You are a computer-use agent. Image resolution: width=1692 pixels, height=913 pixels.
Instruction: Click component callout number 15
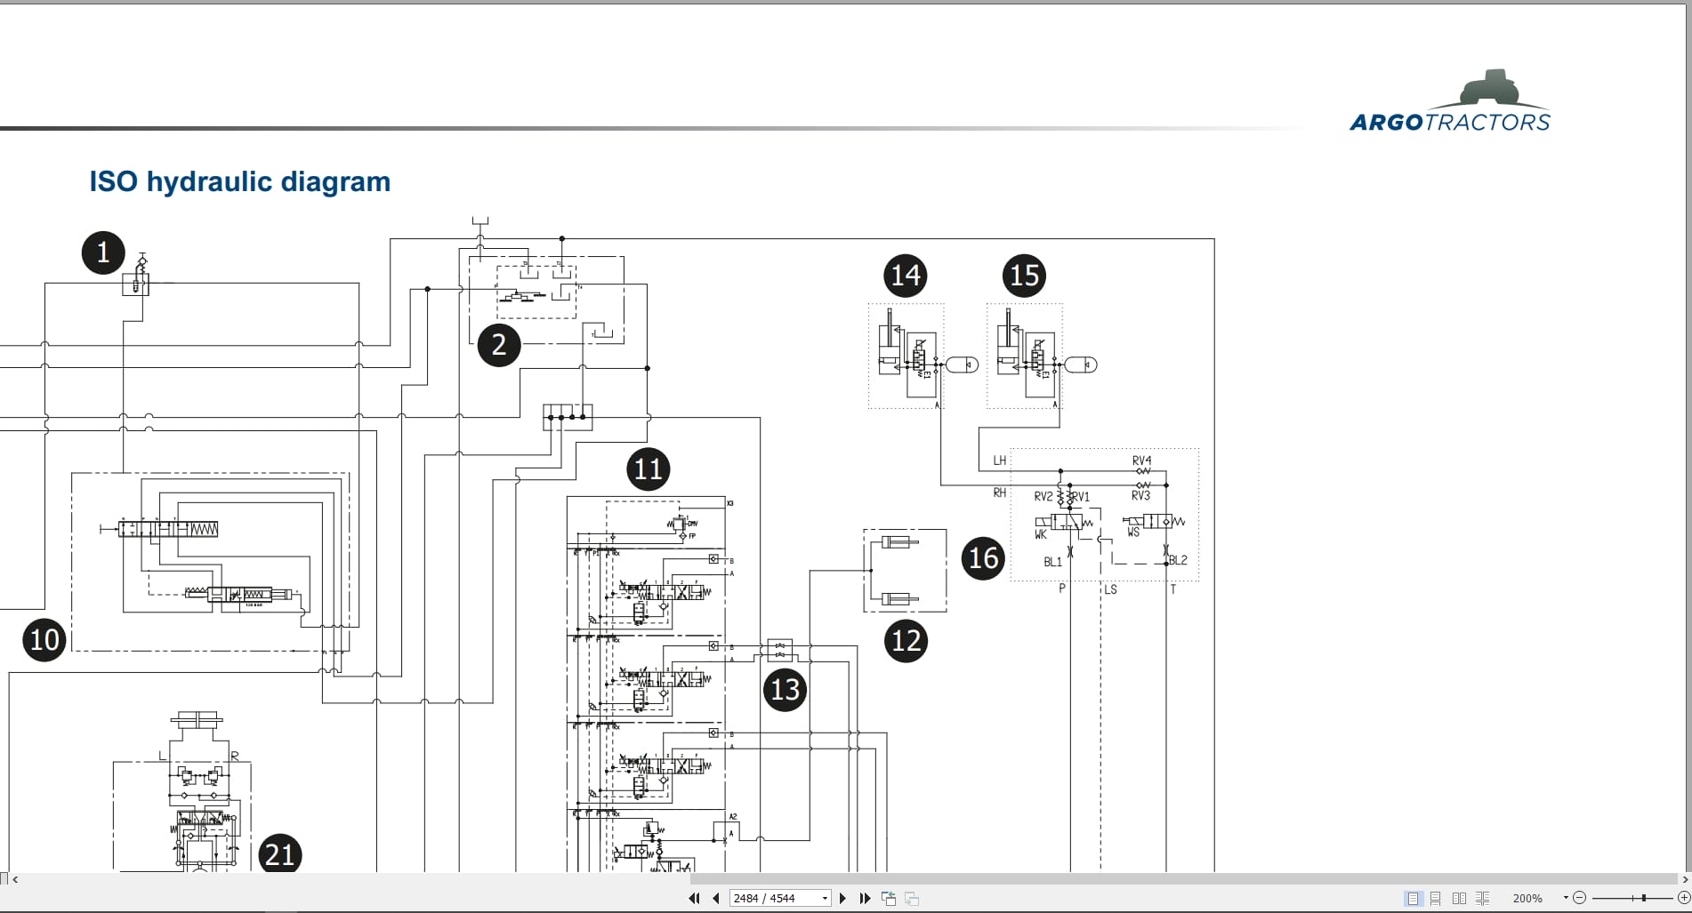click(x=1024, y=276)
